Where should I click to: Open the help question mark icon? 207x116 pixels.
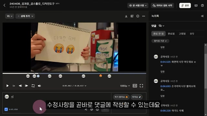tap(202, 5)
